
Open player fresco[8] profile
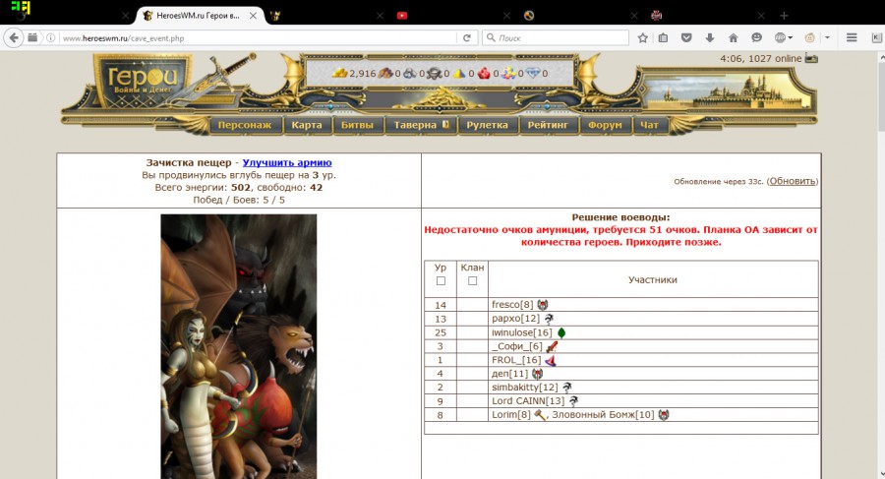coord(512,305)
